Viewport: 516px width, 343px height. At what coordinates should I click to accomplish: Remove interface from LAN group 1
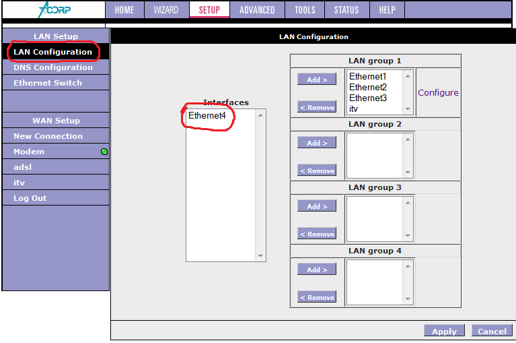tap(317, 107)
